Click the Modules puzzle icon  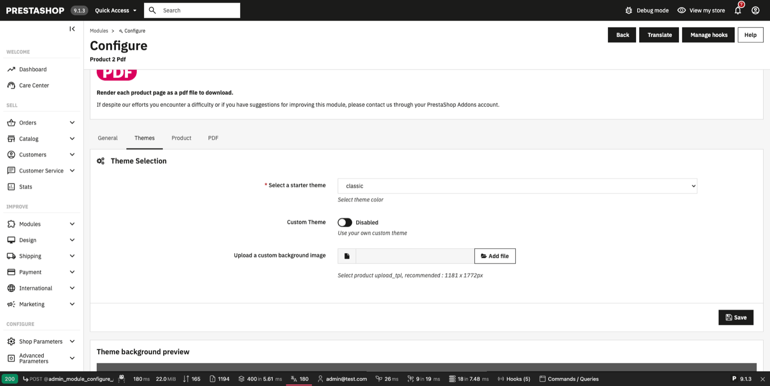pyautogui.click(x=11, y=224)
